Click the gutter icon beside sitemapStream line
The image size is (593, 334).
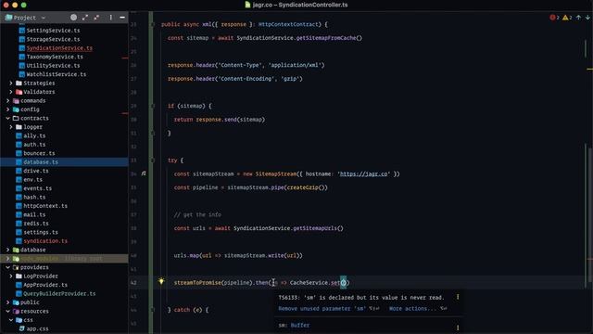(144, 173)
